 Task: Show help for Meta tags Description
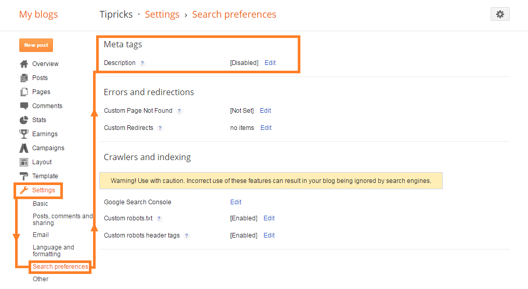(142, 63)
